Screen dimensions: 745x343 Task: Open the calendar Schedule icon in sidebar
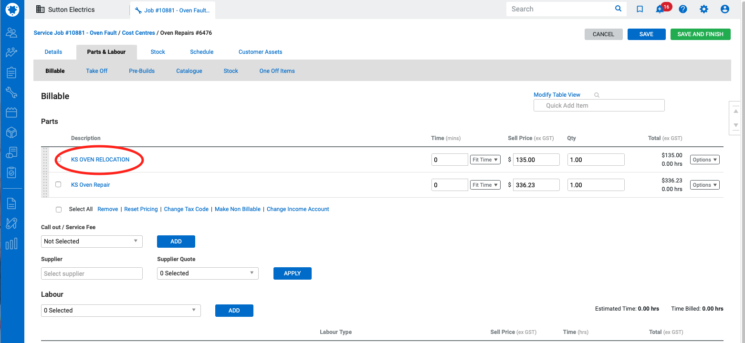11,112
